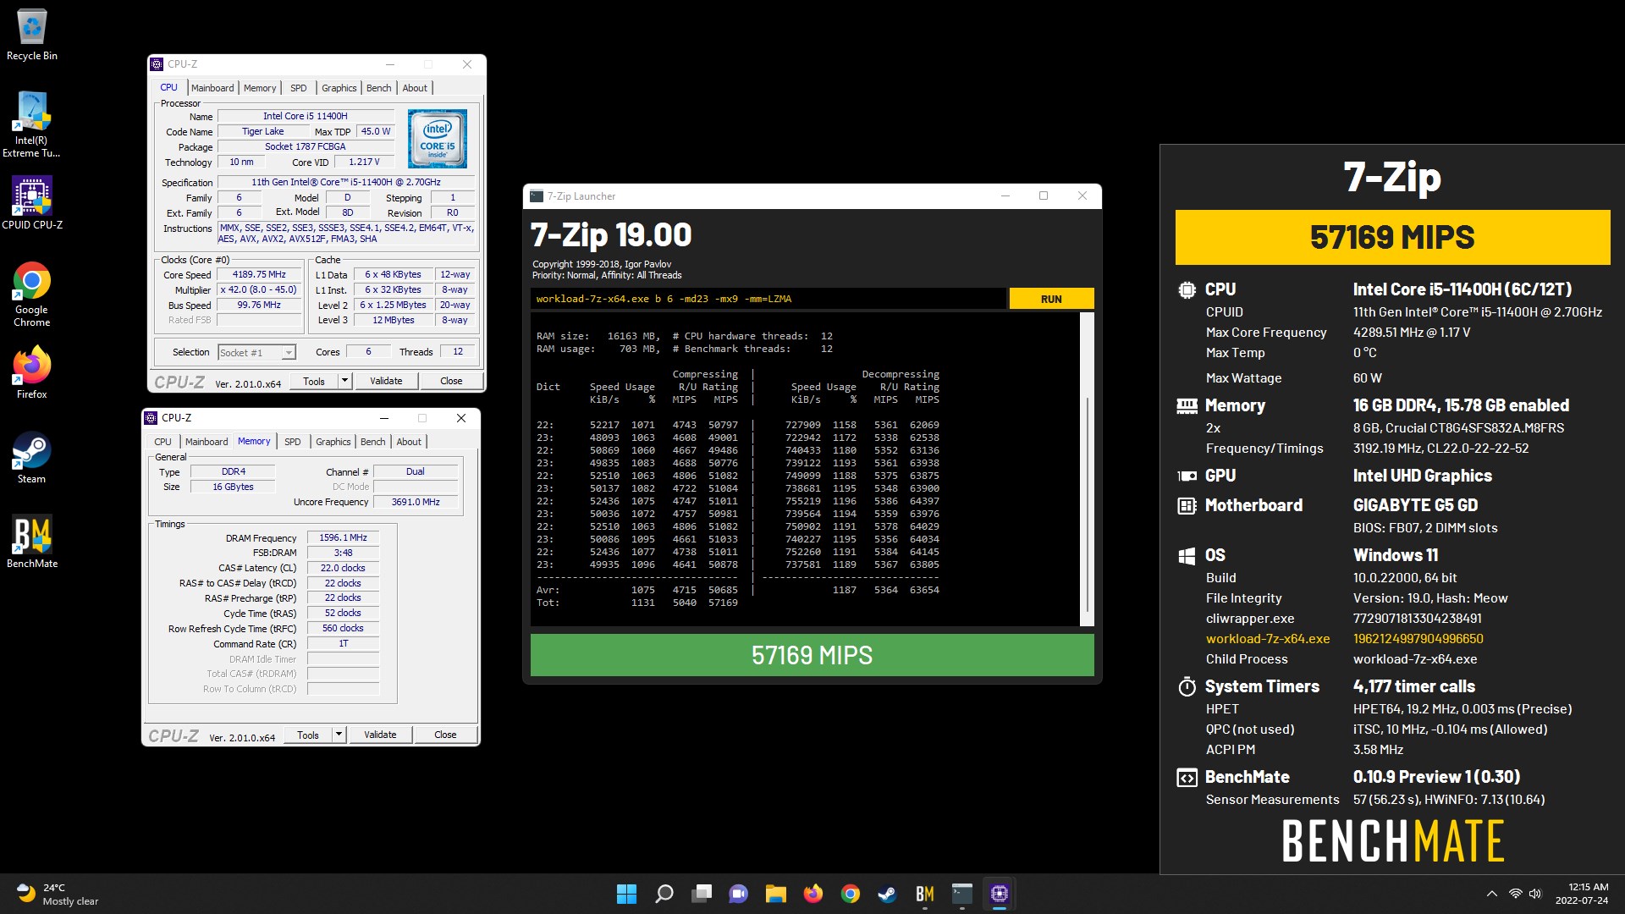This screenshot has width=1625, height=914.
Task: Open Firefox desktop icon
Action: point(31,372)
